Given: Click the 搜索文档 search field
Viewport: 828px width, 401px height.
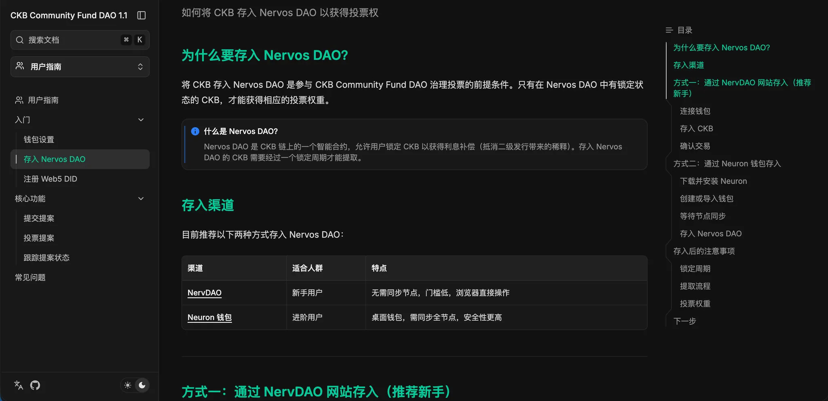Looking at the screenshot, I should 73,40.
